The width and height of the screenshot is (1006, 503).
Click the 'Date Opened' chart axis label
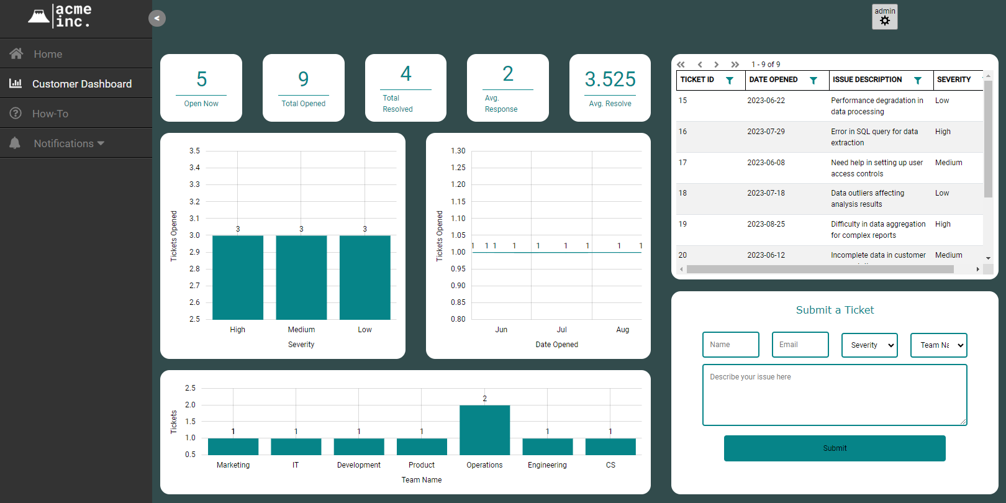coord(556,345)
